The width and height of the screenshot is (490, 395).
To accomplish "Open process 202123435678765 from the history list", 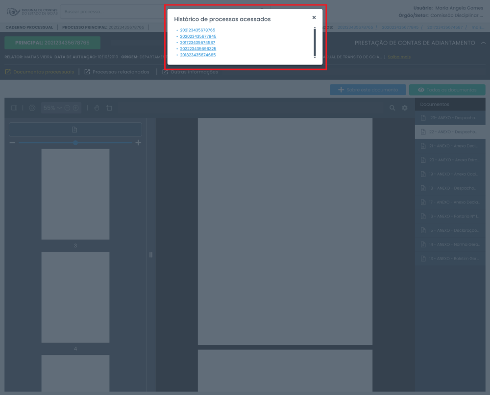I will (197, 30).
